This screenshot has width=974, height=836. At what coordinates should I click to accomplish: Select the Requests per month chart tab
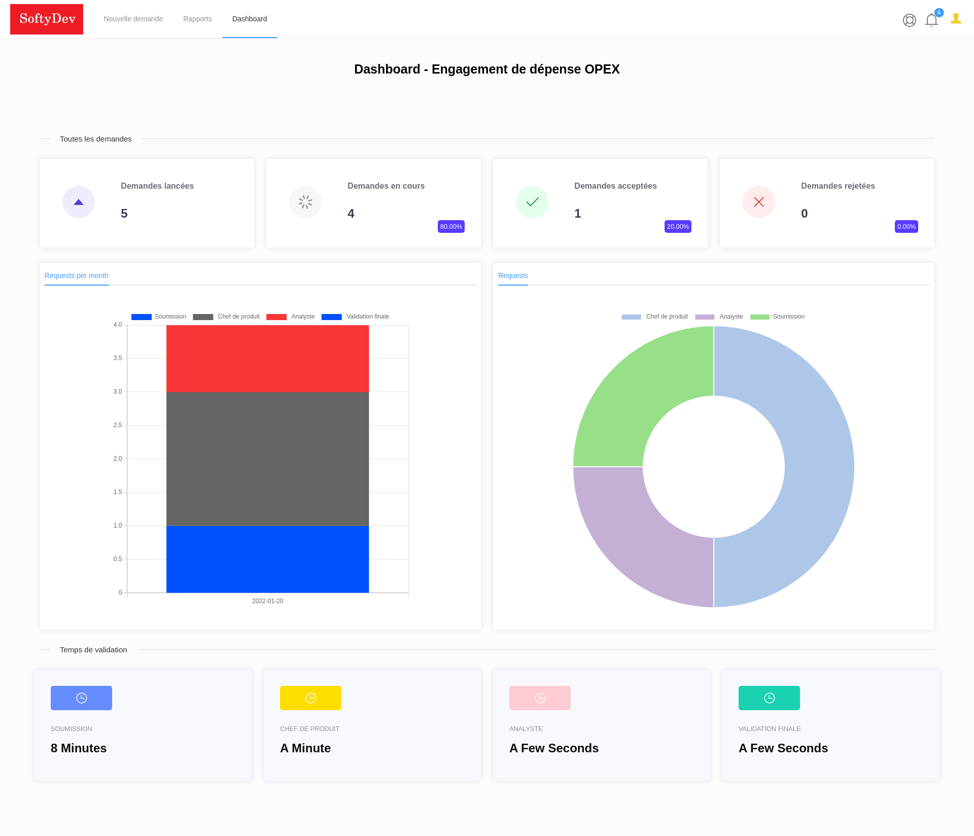tap(76, 275)
